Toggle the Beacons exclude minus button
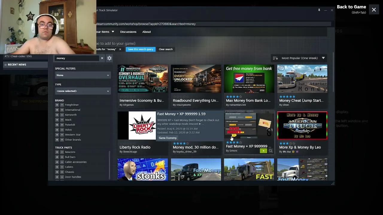This screenshot has height=215, width=383. (62, 152)
